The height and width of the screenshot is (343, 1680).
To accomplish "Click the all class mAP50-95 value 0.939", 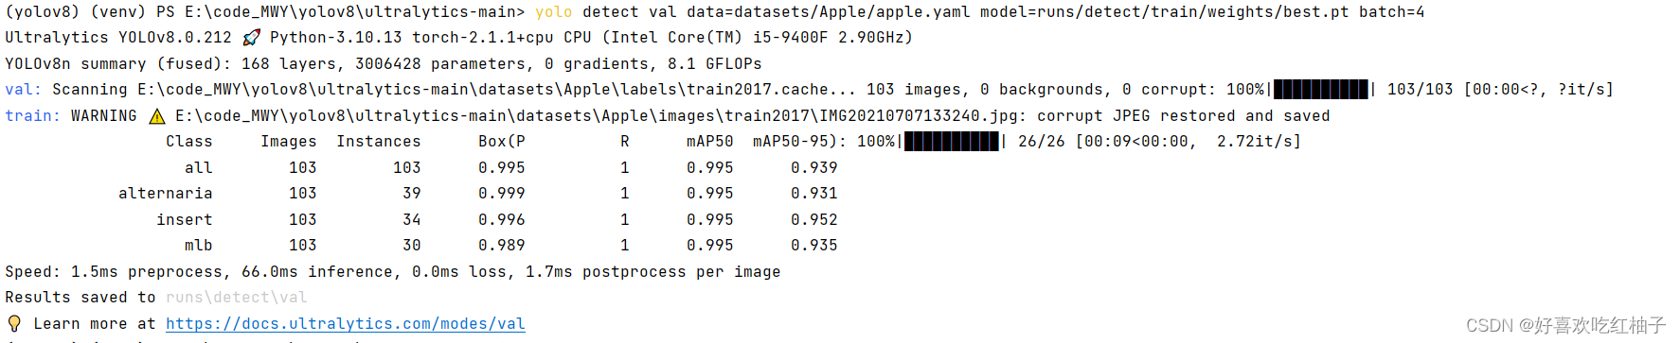I will pos(814,167).
